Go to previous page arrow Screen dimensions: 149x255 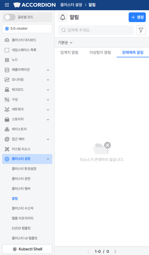(88, 251)
